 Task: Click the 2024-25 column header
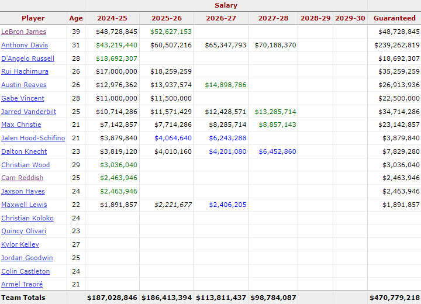[x=112, y=18]
